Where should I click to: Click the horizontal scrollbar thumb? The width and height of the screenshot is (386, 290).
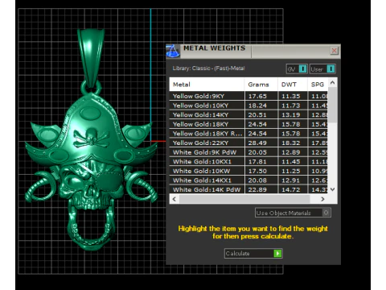point(244,199)
